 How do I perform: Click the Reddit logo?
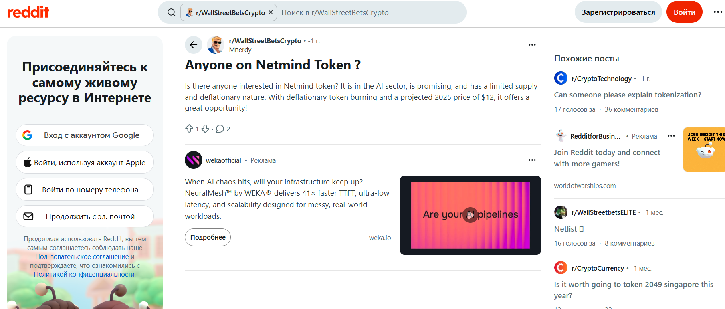[x=28, y=12]
